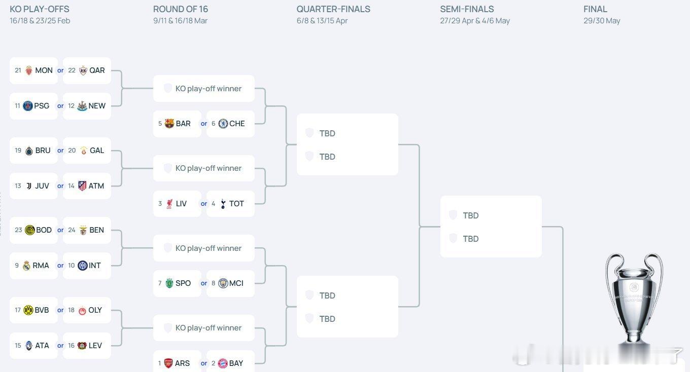
Task: Open the first quarter-final TBD match box
Action: (348, 144)
